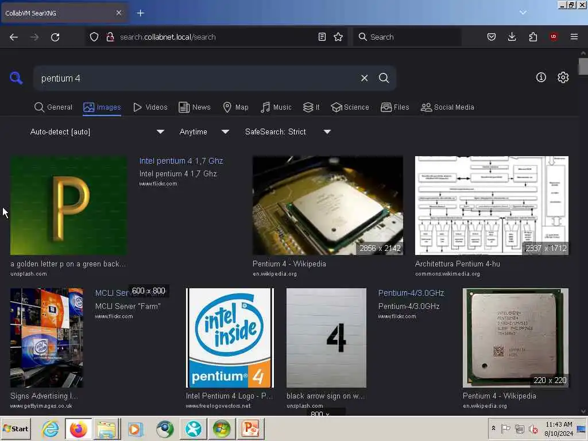Switch to the Music category
This screenshot has width=588, height=441.
(276, 107)
